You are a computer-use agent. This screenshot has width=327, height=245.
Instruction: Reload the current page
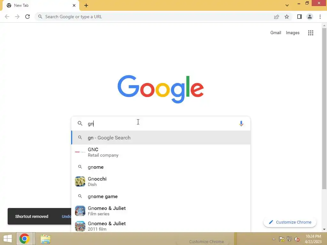(27, 17)
